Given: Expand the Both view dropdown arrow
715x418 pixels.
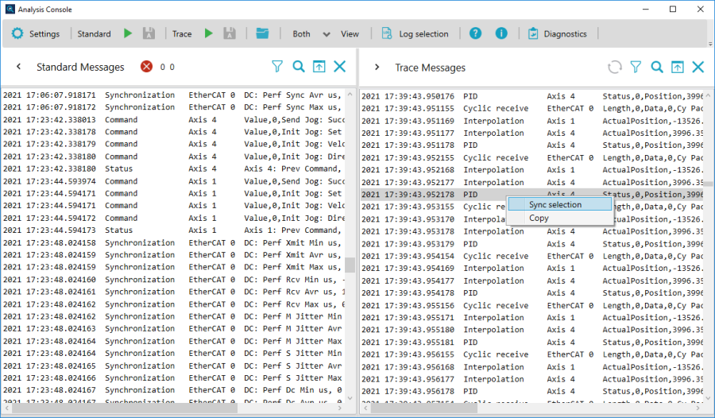Looking at the screenshot, I should click(326, 34).
